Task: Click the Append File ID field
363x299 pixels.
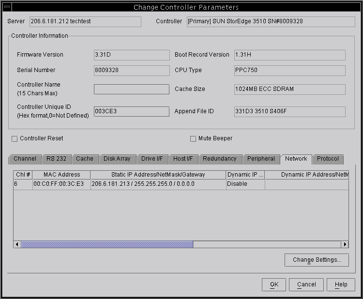Action: 289,112
